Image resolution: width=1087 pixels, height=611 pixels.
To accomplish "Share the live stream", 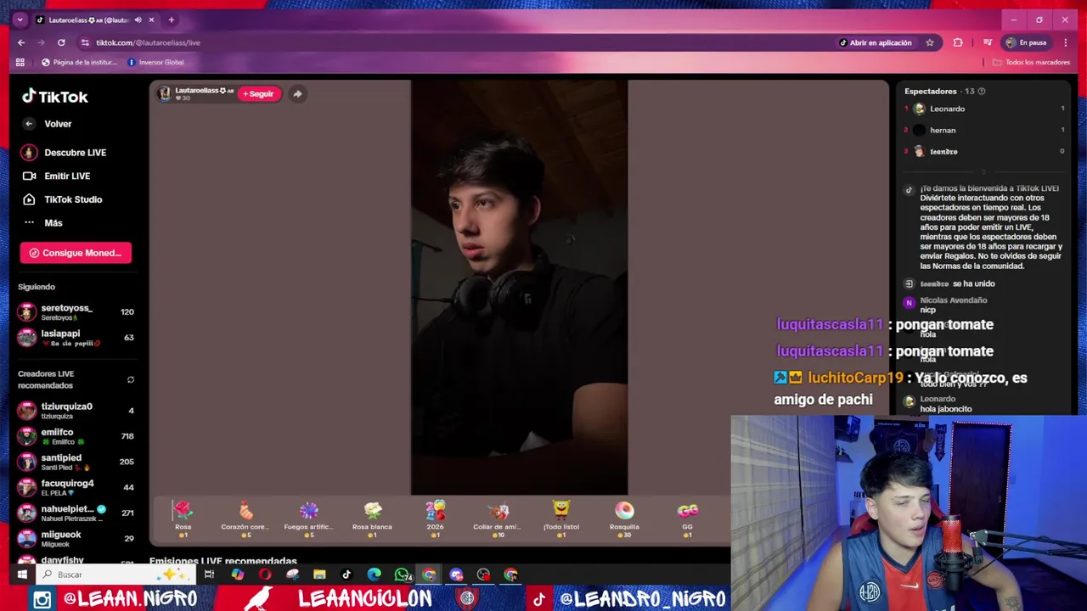I will pyautogui.click(x=297, y=94).
